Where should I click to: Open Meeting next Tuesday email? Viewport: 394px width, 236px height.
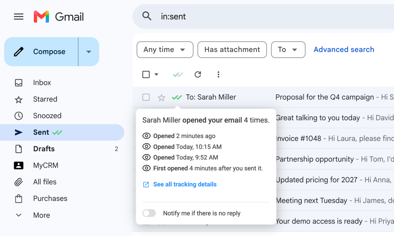pos(312,200)
